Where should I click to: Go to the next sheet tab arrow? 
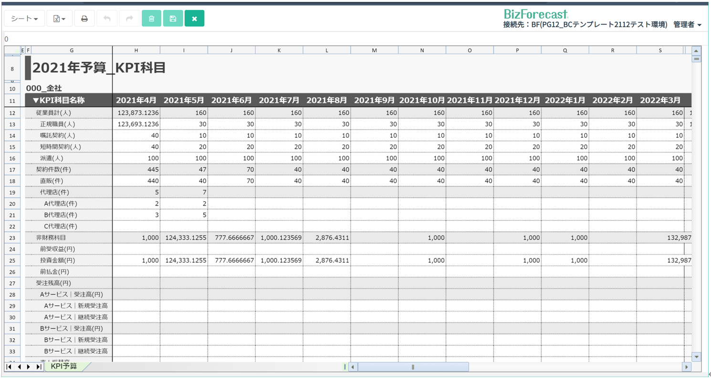click(x=29, y=367)
